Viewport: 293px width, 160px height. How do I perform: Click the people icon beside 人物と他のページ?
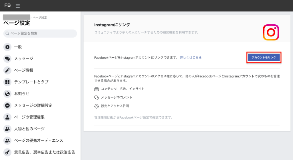click(7, 129)
